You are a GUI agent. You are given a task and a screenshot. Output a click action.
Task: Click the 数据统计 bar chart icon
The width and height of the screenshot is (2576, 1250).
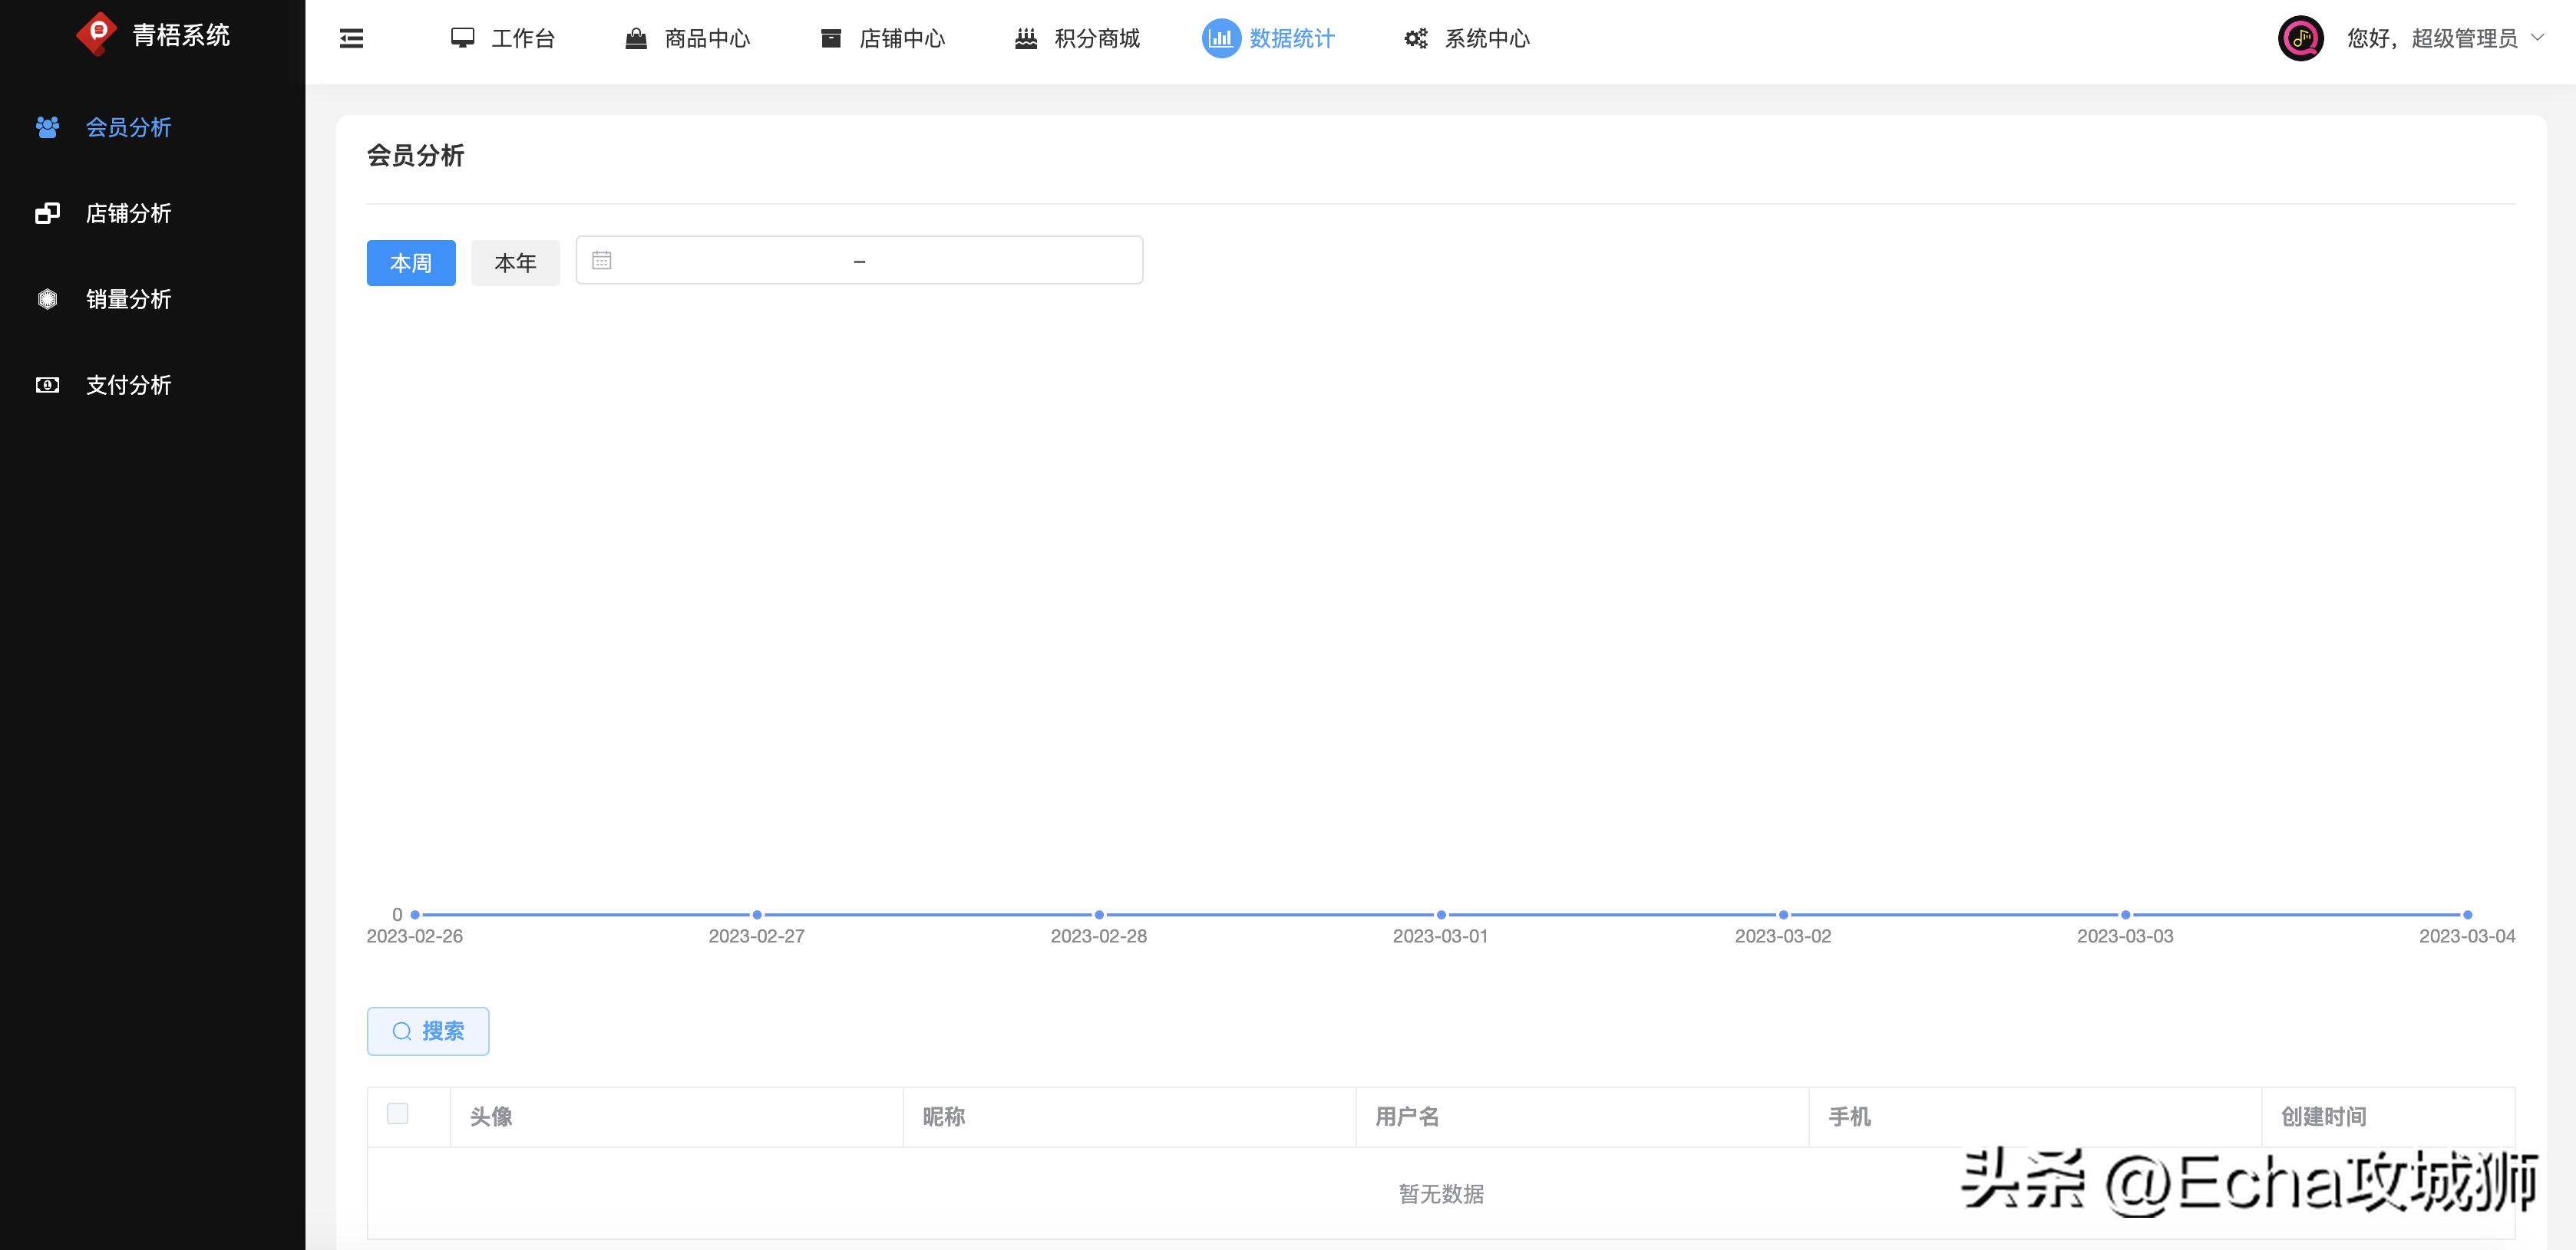coord(1220,38)
